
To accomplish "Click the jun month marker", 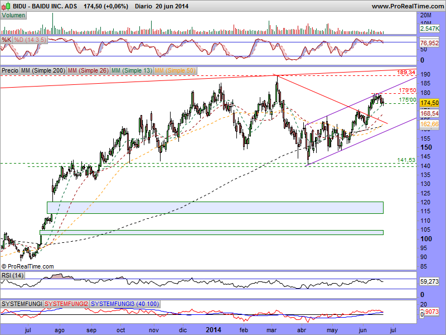I will (x=363, y=331).
